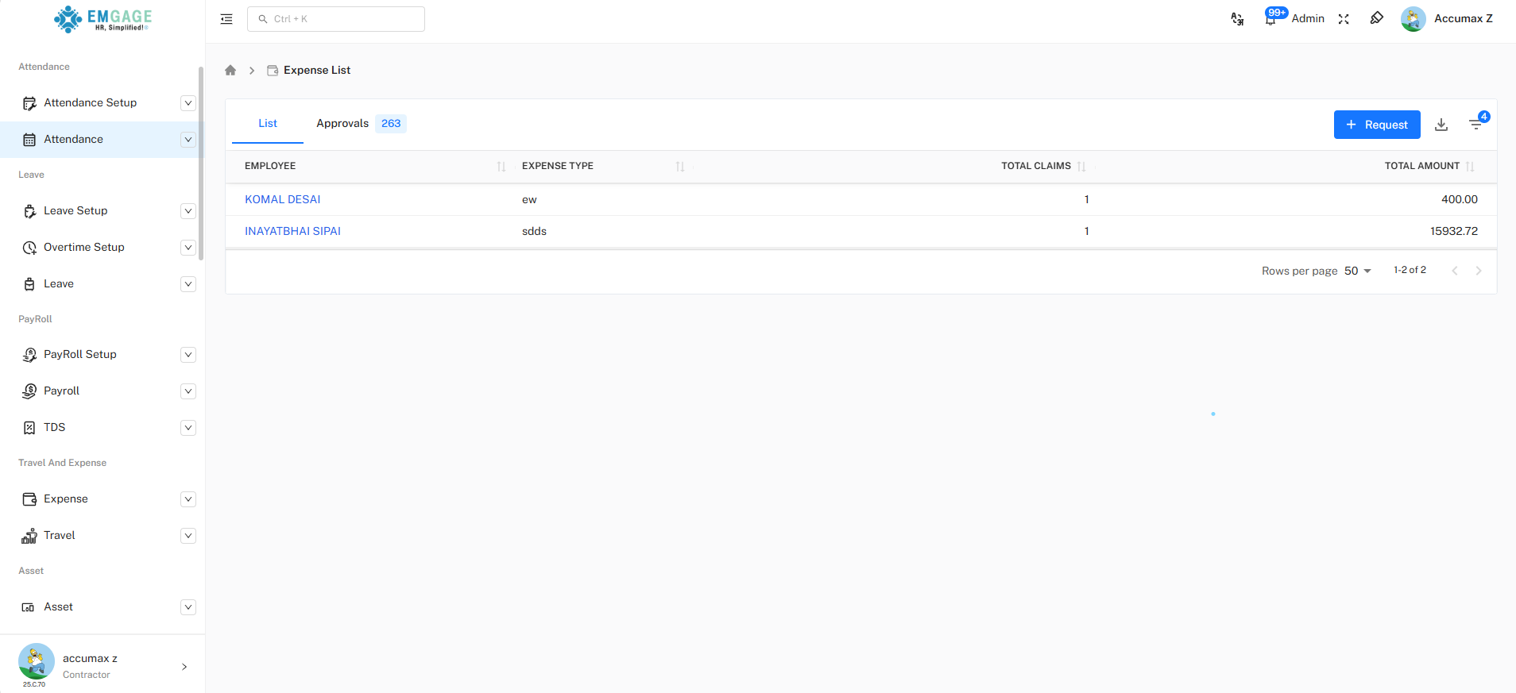Click the Expense List breadcrumb text
This screenshot has height=693, width=1516.
click(x=317, y=70)
